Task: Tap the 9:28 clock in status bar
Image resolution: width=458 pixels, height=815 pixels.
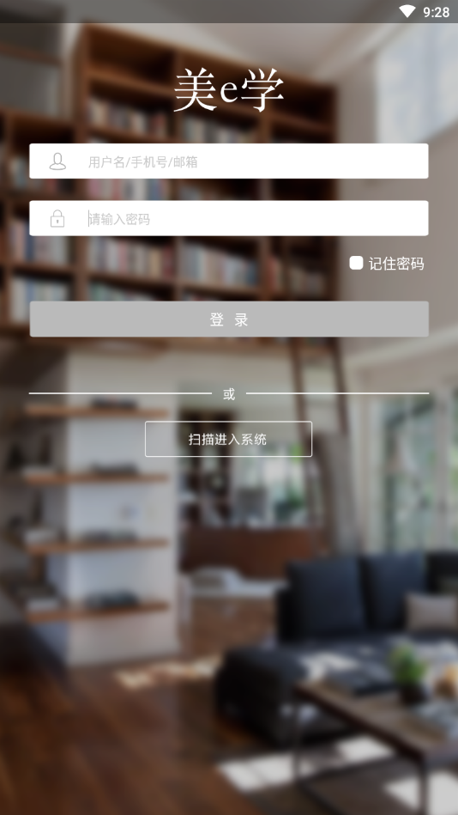Action: tap(437, 12)
